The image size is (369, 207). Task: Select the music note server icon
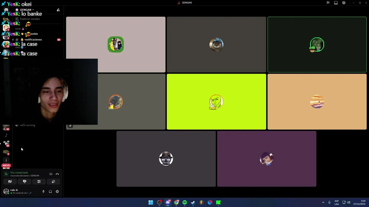point(6,135)
